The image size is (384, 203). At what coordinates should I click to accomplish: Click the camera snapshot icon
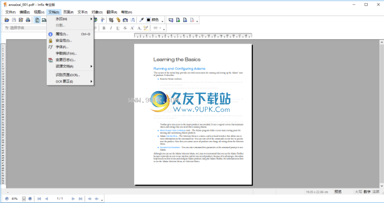[x=125, y=20]
